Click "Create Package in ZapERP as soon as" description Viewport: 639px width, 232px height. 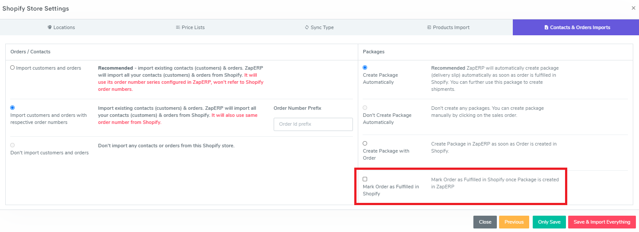(494, 147)
